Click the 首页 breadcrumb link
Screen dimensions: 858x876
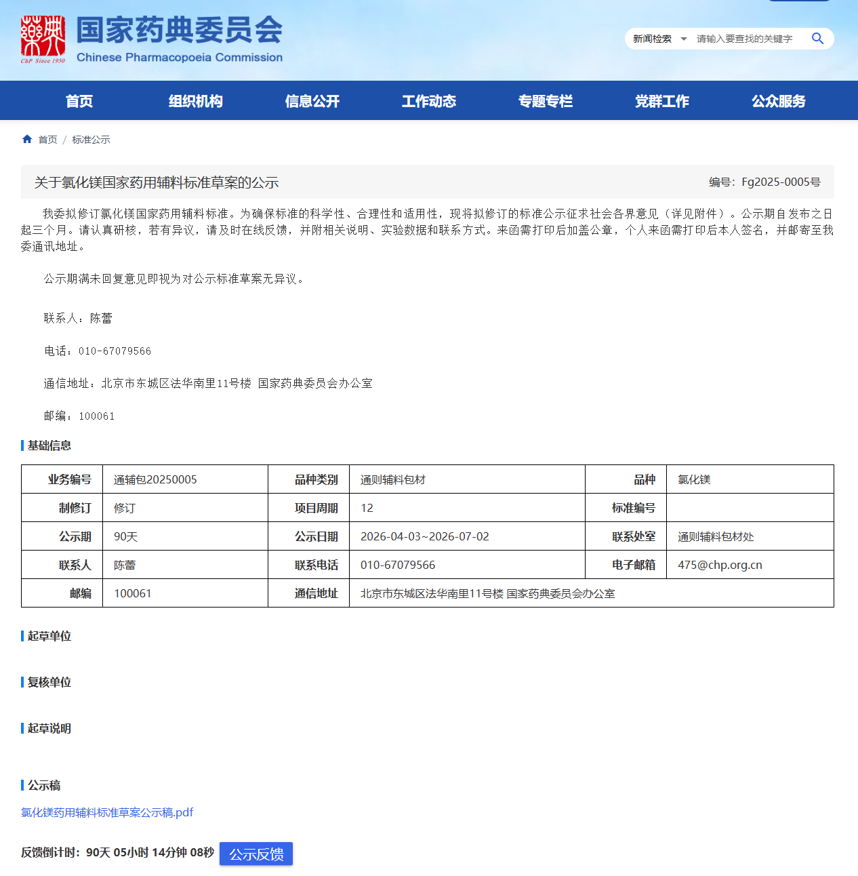(x=47, y=140)
